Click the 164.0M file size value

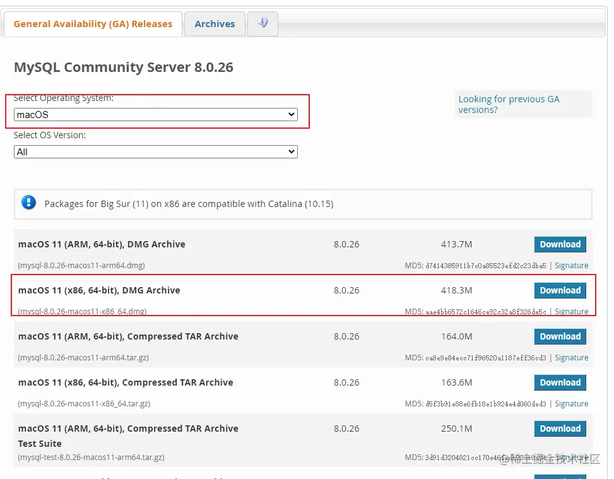457,336
